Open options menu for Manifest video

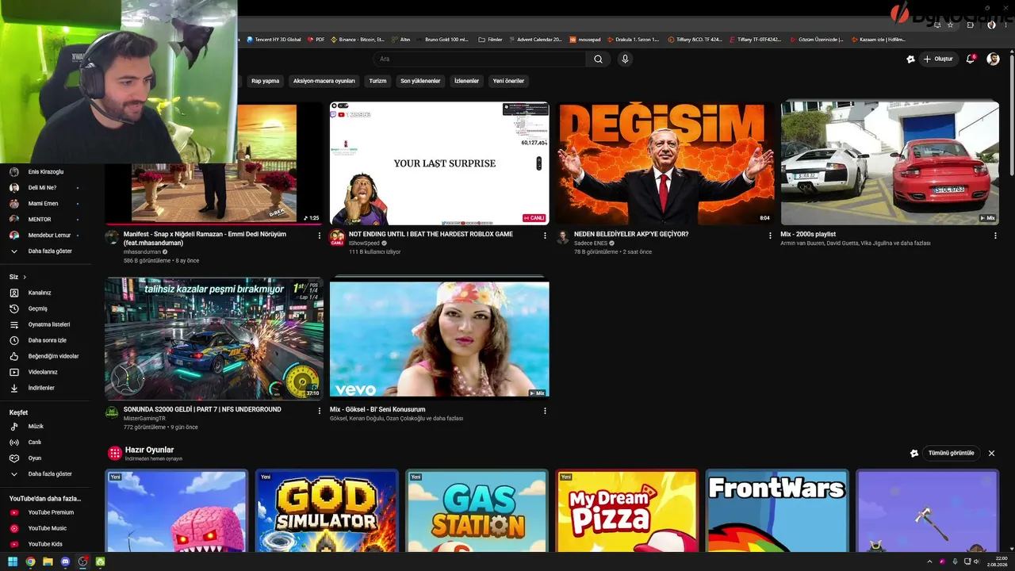(x=320, y=236)
